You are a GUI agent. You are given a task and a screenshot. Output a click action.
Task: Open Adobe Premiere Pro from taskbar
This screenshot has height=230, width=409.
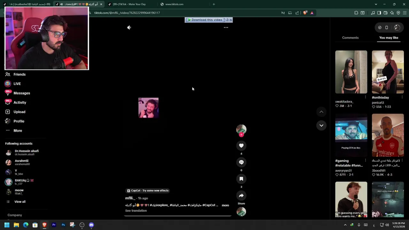(54, 225)
